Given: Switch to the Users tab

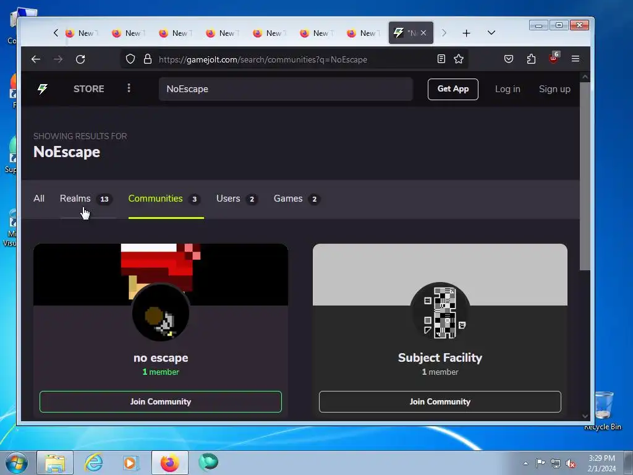Looking at the screenshot, I should pyautogui.click(x=237, y=199).
